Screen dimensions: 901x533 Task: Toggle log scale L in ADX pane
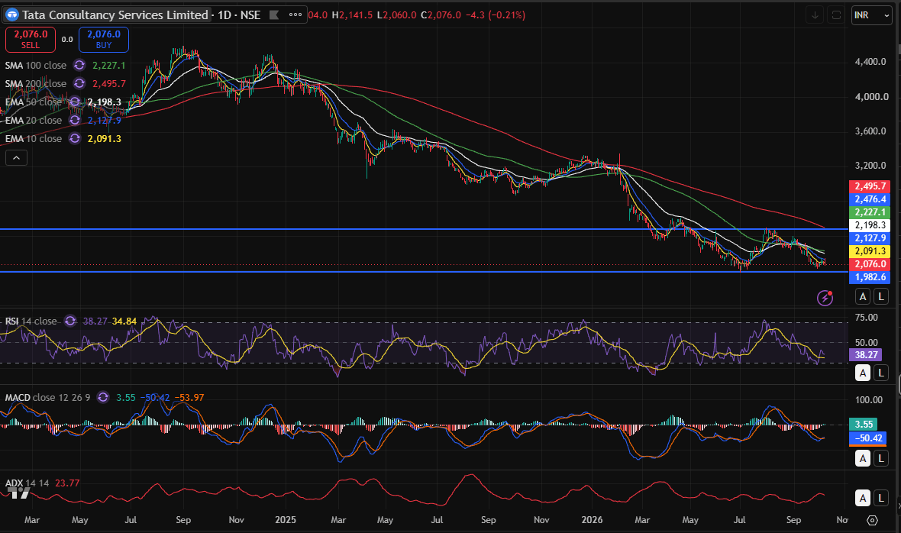pyautogui.click(x=881, y=498)
